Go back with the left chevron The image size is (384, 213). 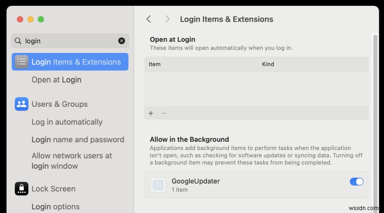point(149,19)
